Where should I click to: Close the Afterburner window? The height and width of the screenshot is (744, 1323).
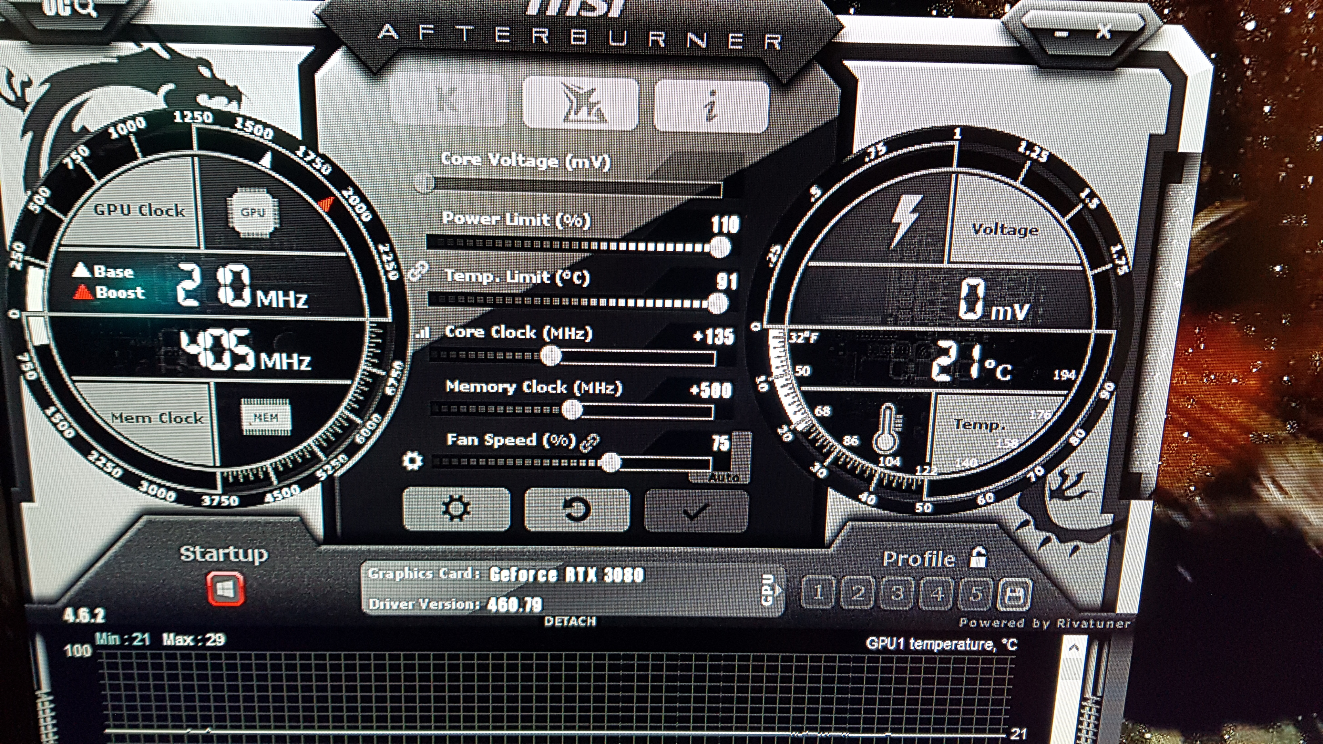[x=1103, y=32]
